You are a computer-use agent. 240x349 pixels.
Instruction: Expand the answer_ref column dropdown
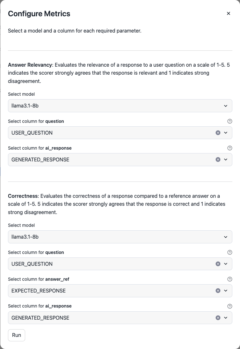226,291
